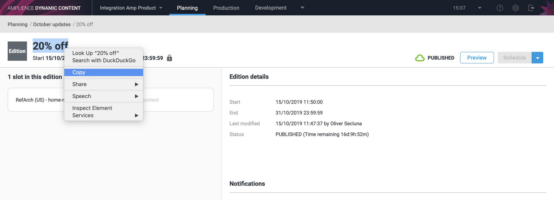The height and width of the screenshot is (200, 554).
Task: Click the Notifications heading
Action: point(247,184)
